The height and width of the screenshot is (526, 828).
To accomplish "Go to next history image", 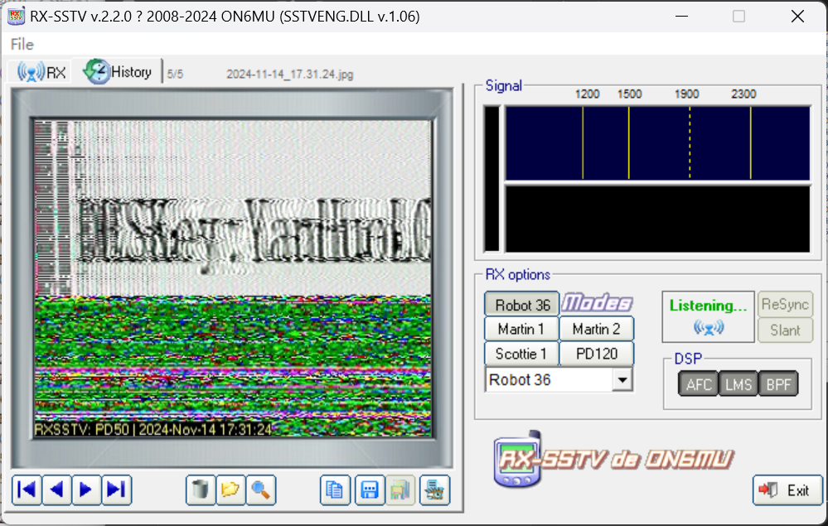I will pyautogui.click(x=86, y=490).
